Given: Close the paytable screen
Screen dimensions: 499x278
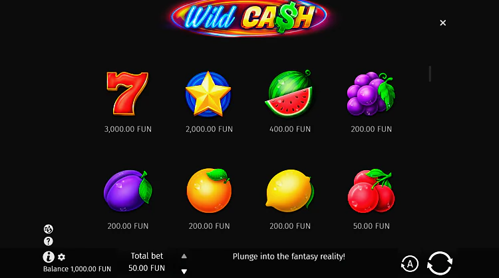Looking at the screenshot, I should [x=442, y=23].
